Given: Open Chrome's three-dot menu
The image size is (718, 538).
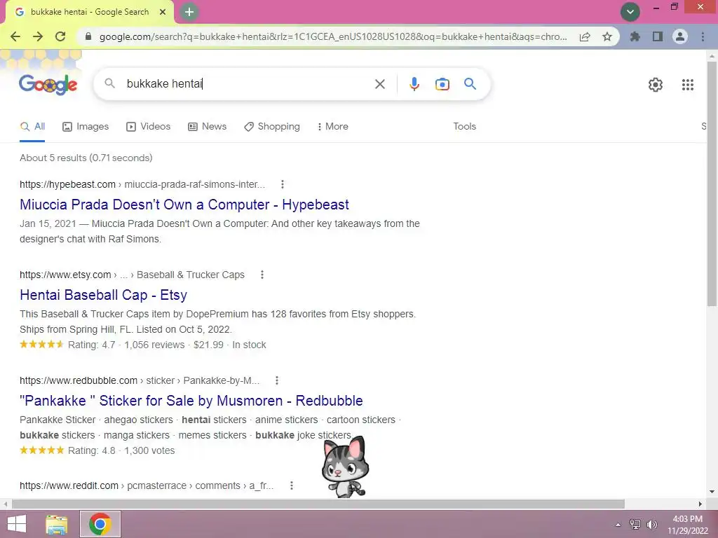Looking at the screenshot, I should (703, 36).
